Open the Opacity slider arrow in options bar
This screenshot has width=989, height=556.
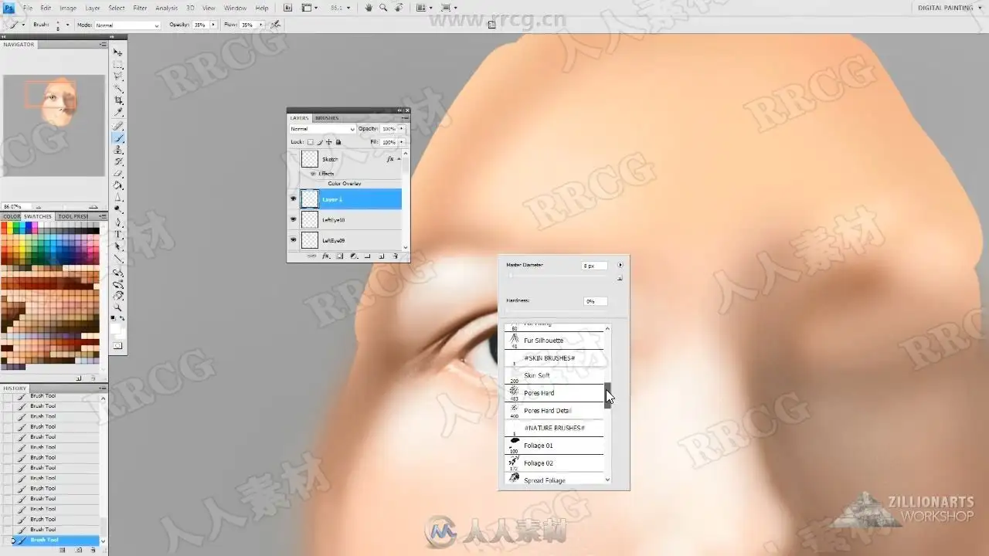pyautogui.click(x=213, y=25)
